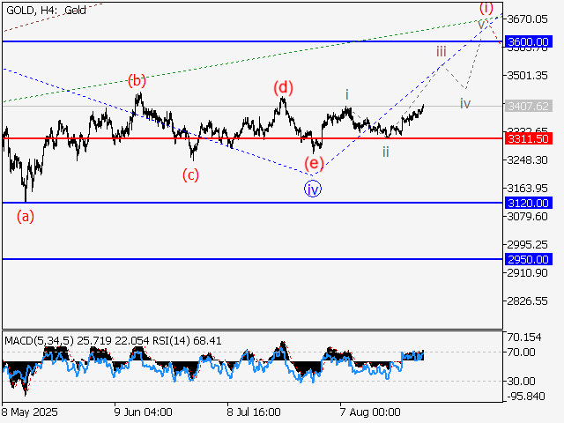Click the 8 Jul 16:00 time label
564x423 pixels.
pos(255,412)
